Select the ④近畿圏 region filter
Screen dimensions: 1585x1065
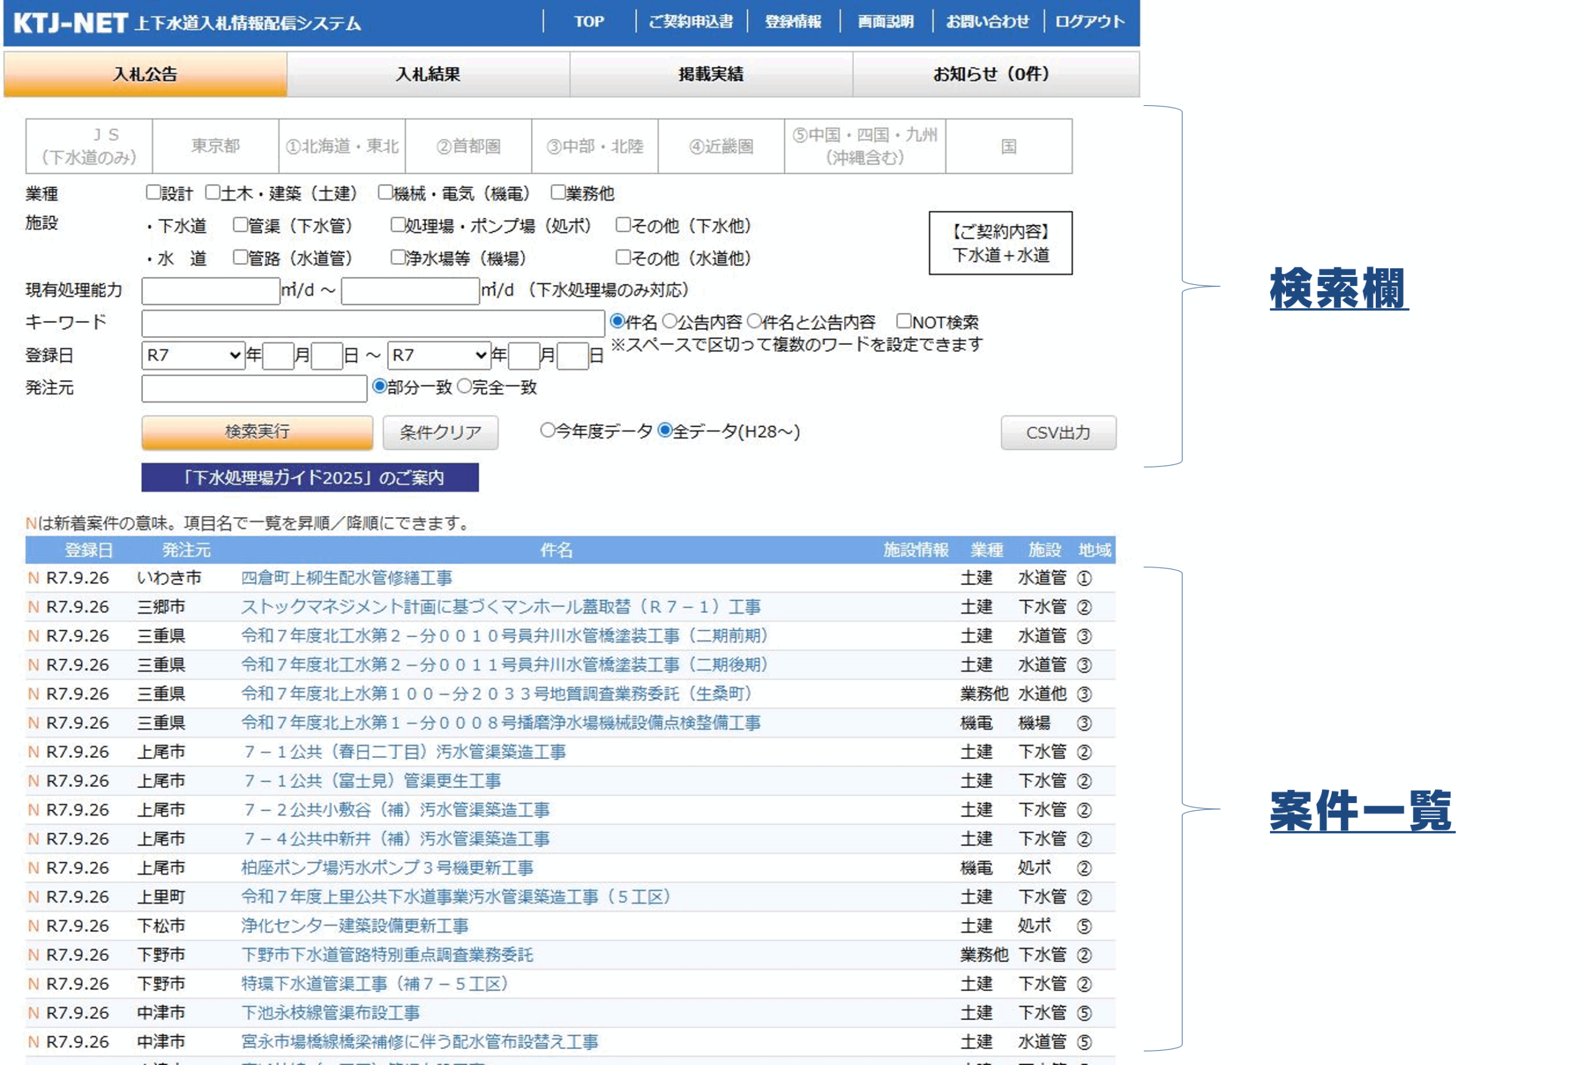721,146
